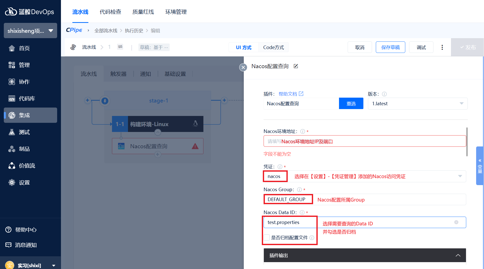Click the info icon next to Nacos环境地址

tap(302, 131)
